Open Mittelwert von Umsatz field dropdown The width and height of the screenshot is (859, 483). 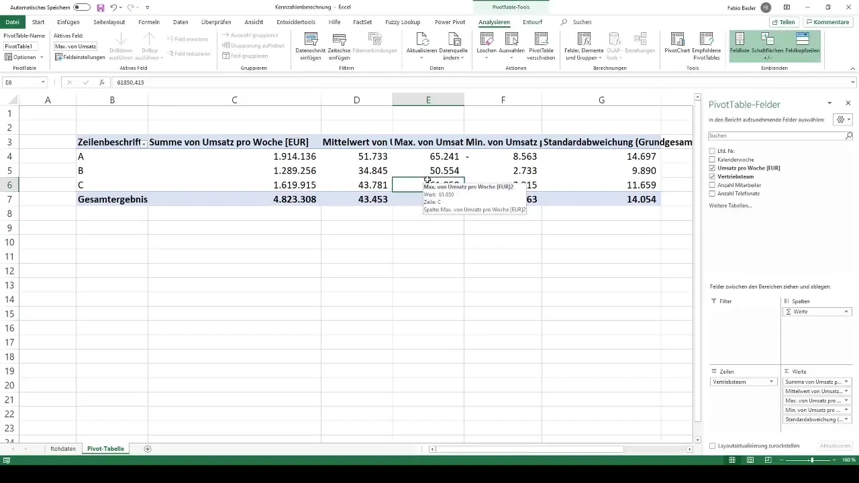[x=846, y=391]
